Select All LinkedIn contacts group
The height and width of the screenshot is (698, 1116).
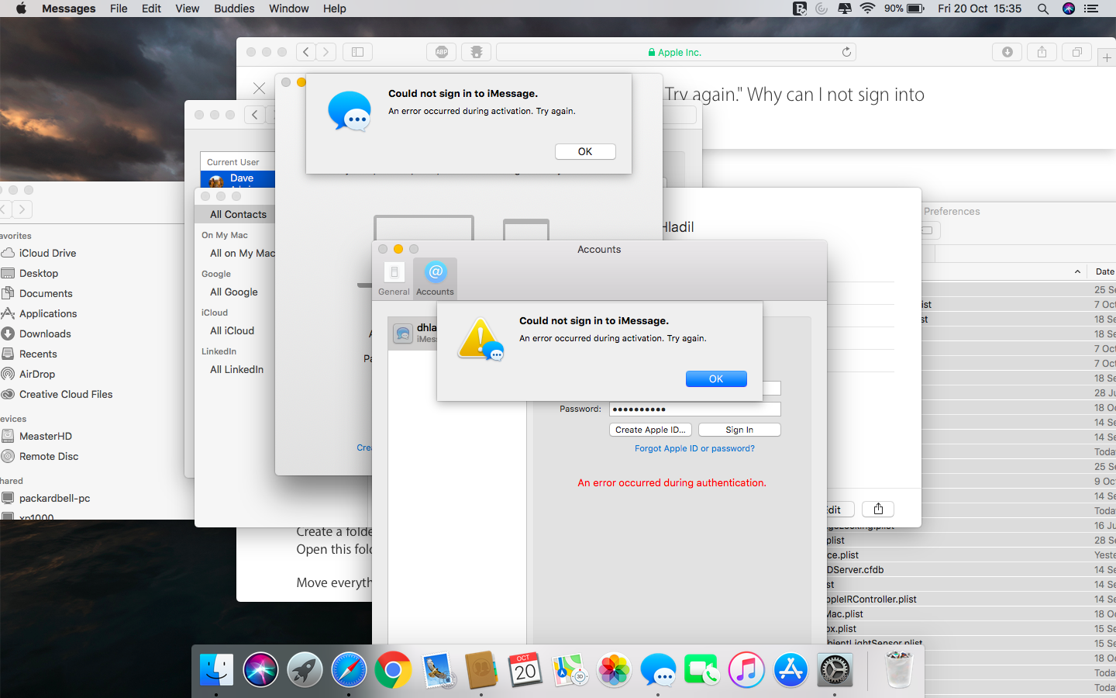click(236, 369)
